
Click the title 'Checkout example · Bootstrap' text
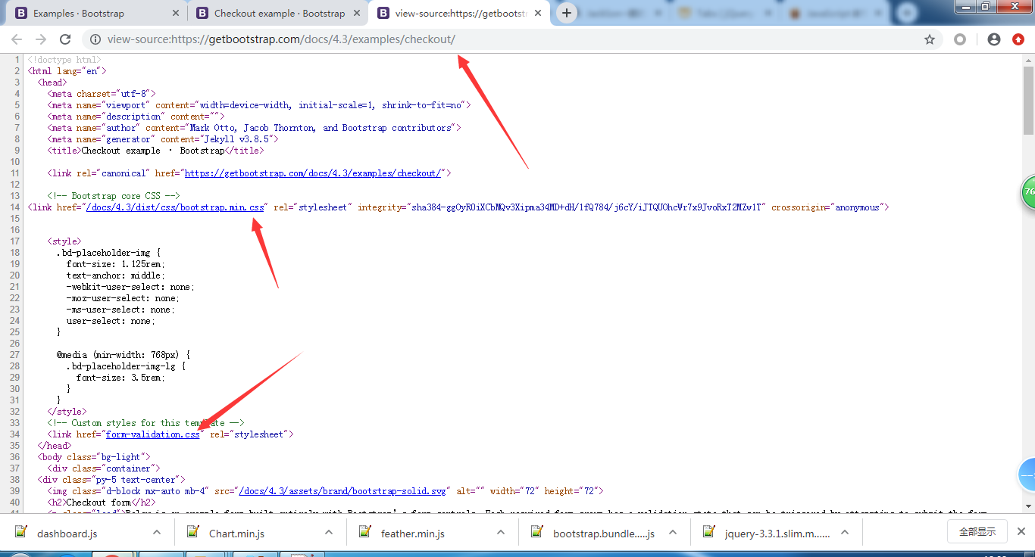[x=154, y=151]
